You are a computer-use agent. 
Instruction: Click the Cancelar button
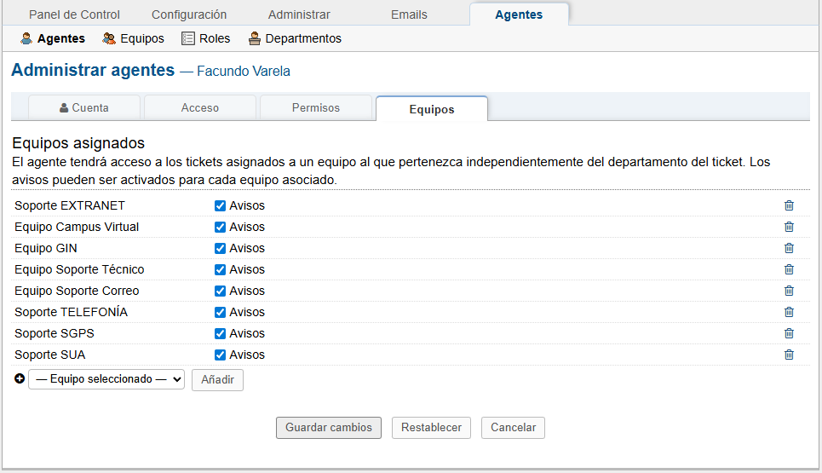pyautogui.click(x=513, y=428)
